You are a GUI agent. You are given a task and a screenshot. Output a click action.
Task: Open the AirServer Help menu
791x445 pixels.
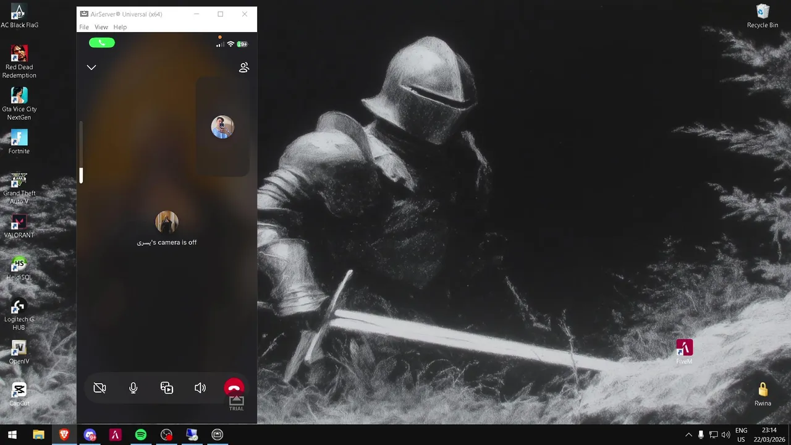click(120, 27)
